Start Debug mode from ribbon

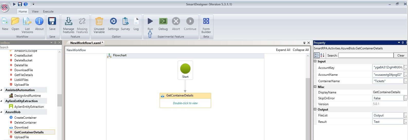pyautogui.click(x=163, y=21)
